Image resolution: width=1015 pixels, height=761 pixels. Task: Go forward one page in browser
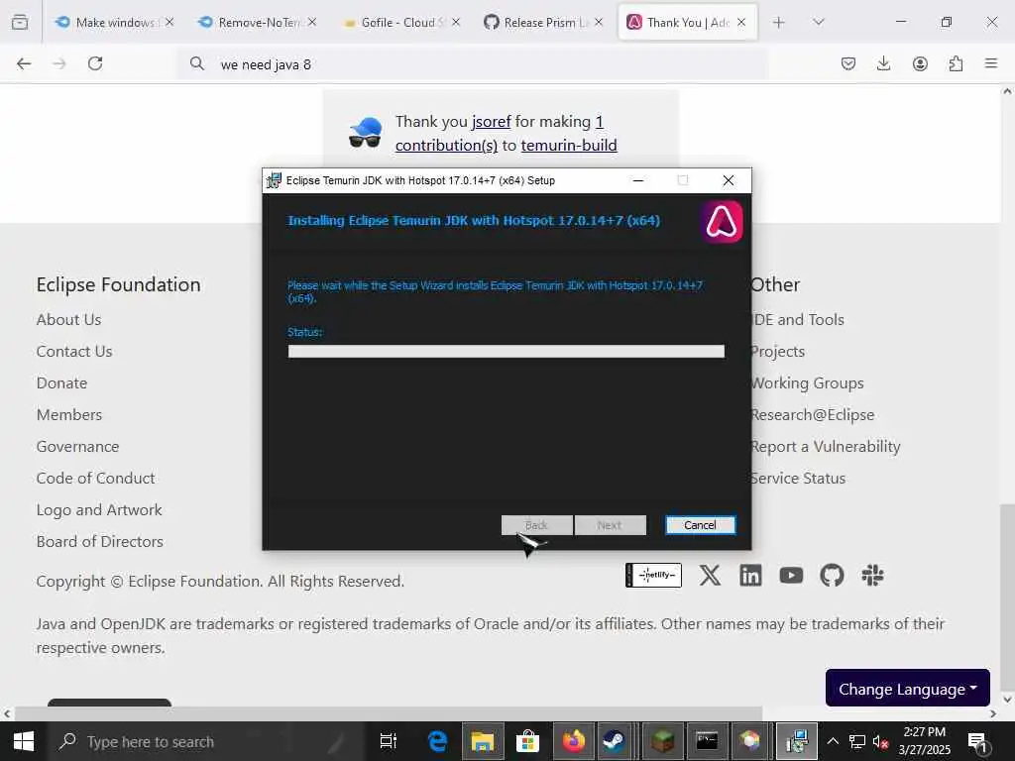coord(59,63)
